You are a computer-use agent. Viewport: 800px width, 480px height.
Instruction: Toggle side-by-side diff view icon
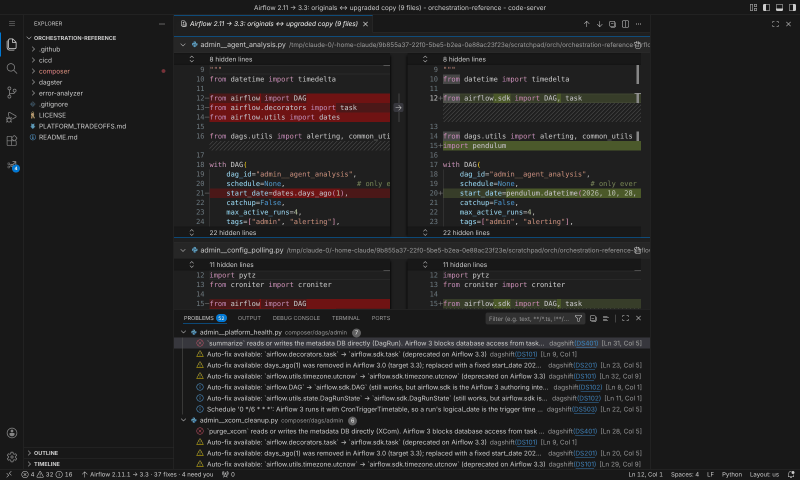click(625, 24)
